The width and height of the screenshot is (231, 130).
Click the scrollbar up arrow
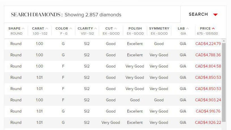[224, 41]
